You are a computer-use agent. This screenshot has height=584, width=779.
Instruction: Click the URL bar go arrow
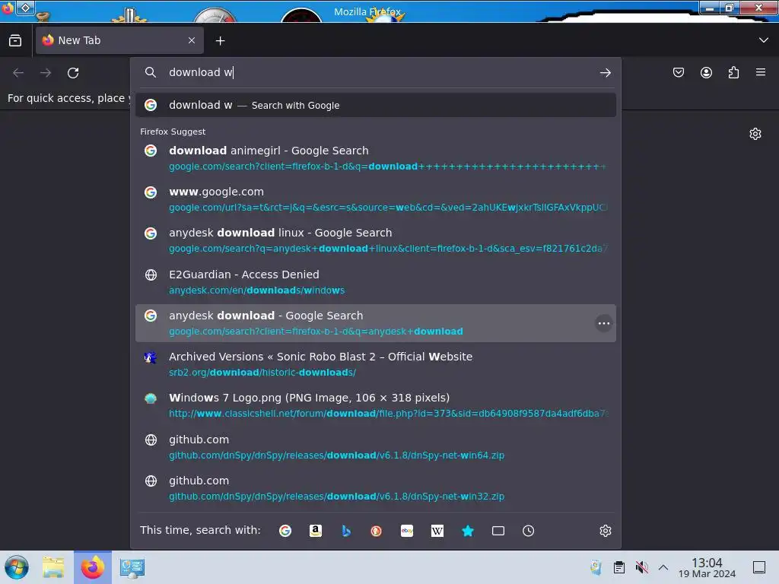point(605,73)
